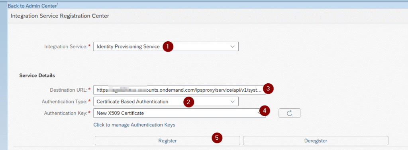Expand the Certificate Based Authentication dropdown
Viewport: 408px width, 150px height.
coord(166,102)
